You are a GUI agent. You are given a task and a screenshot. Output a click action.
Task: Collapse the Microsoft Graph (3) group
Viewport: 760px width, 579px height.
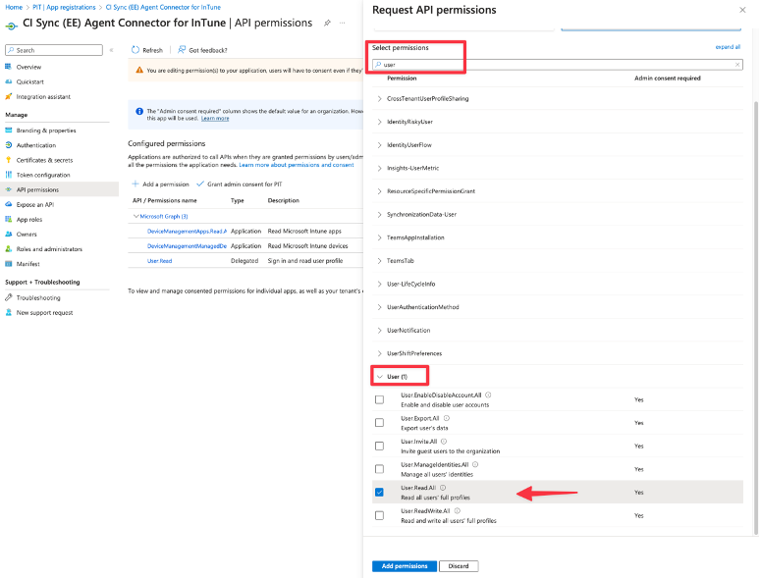coord(136,216)
